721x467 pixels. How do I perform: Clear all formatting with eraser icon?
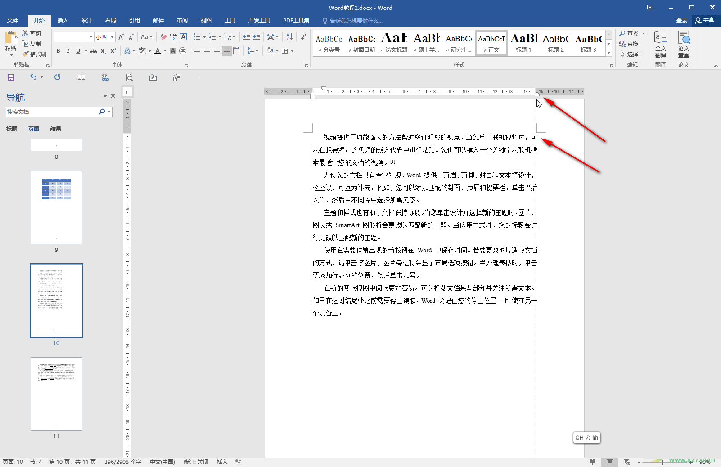163,37
